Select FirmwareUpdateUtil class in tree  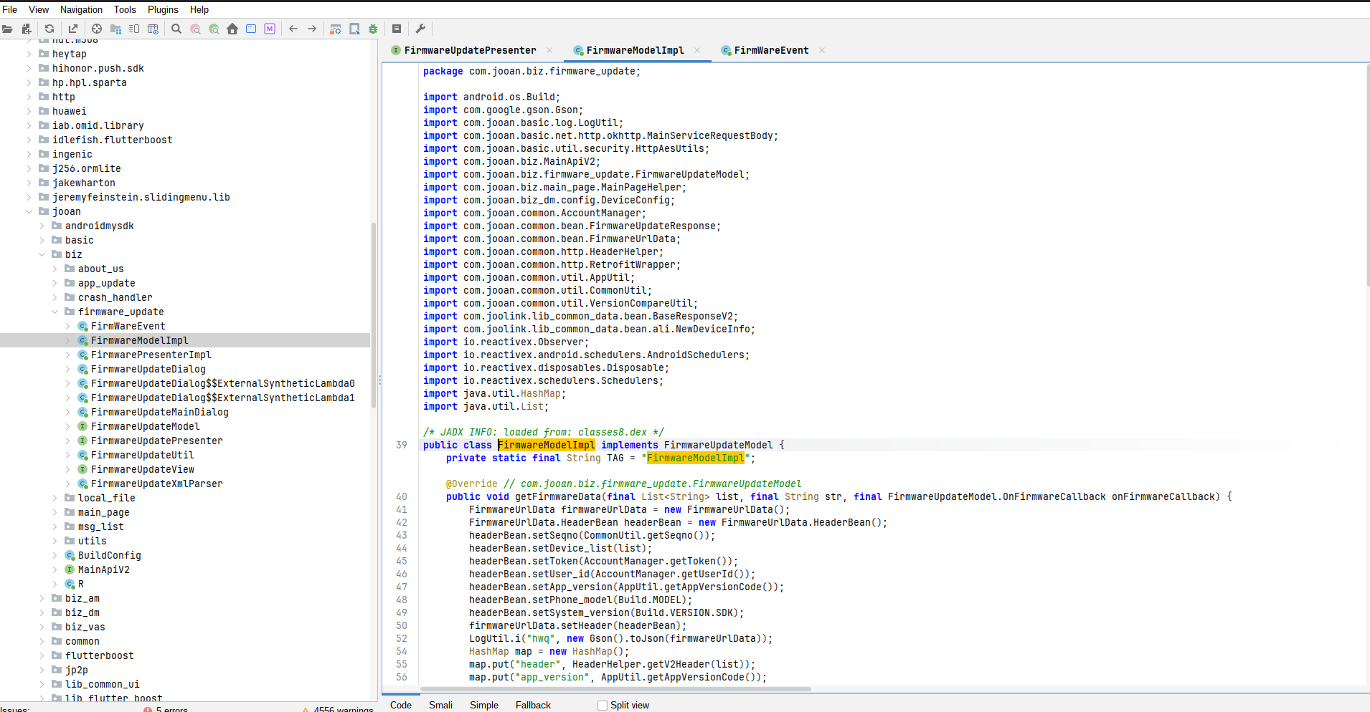142,455
